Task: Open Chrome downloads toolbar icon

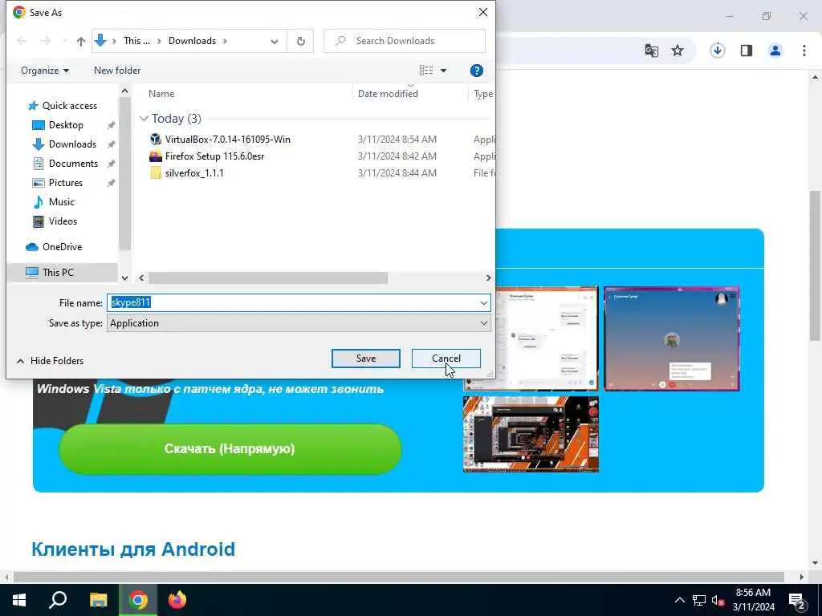Action: 718,51
